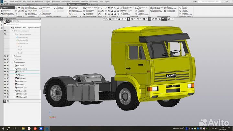Expand the (+)Деталь (x3) node
The height and width of the screenshot is (131, 233).
coord(14,81)
